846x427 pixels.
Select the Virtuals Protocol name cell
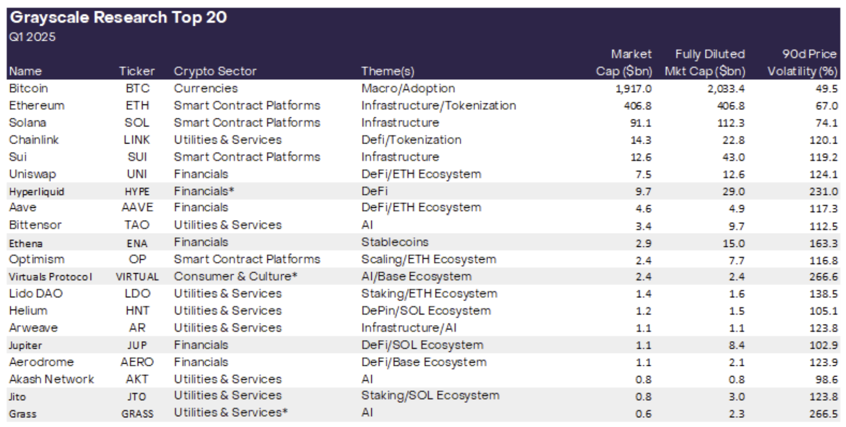(x=50, y=277)
